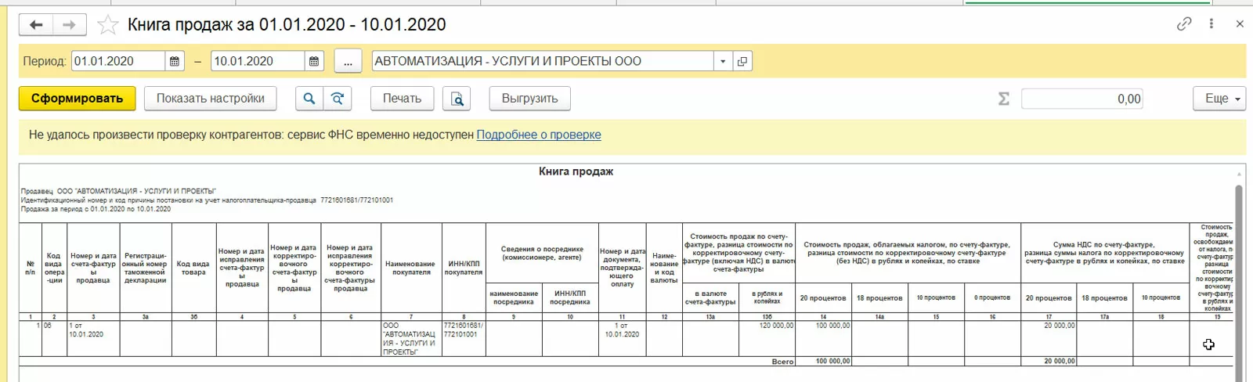Open the Еще dropdown menu
Image resolution: width=1253 pixels, height=382 pixels.
(x=1219, y=99)
